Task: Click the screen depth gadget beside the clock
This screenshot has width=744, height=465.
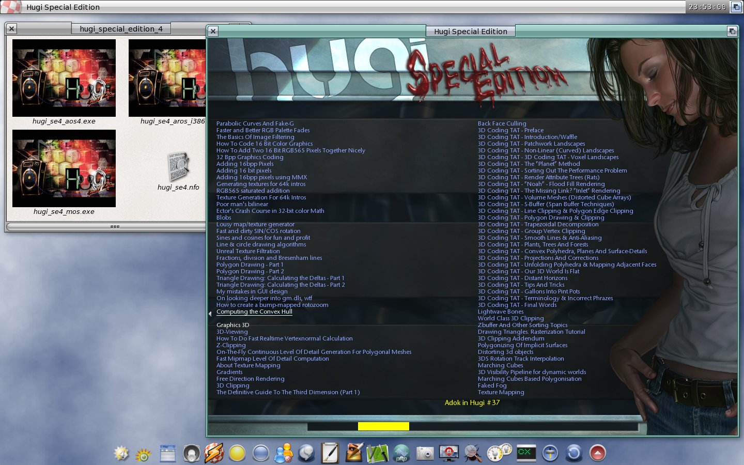Action: (x=736, y=7)
